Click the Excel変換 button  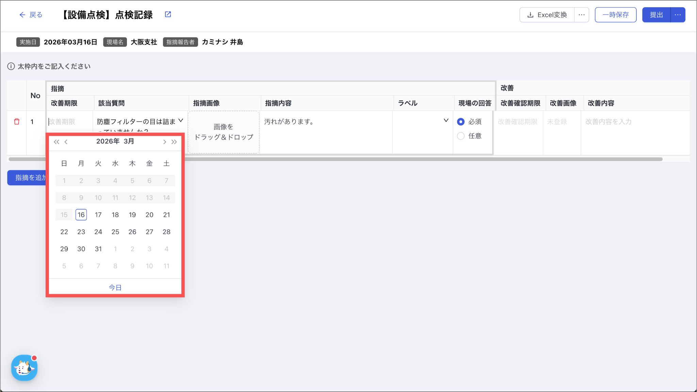547,15
